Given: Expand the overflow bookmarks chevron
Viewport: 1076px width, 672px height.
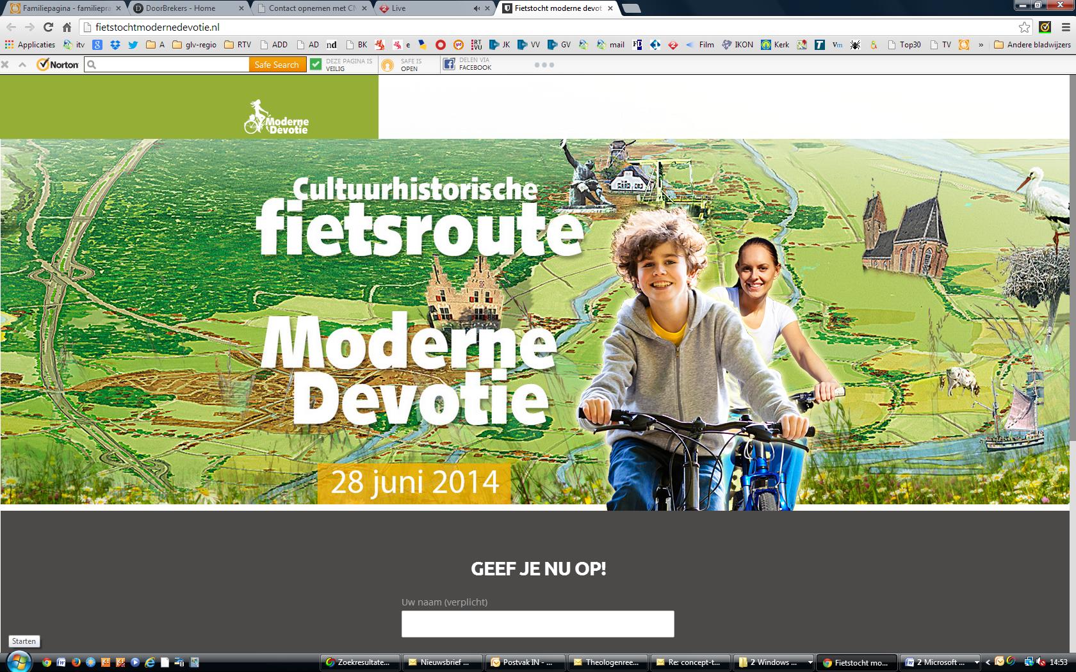Looking at the screenshot, I should click(981, 45).
